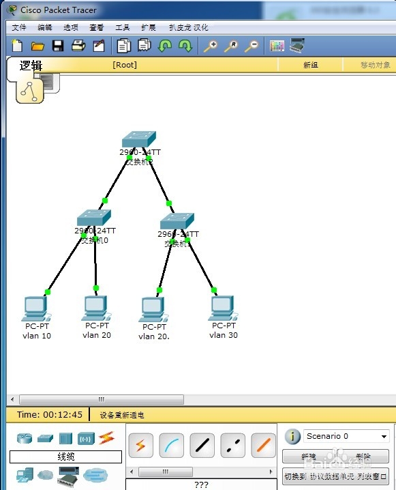Click the Paste icon in the toolbar
The image size is (396, 490).
(x=144, y=45)
